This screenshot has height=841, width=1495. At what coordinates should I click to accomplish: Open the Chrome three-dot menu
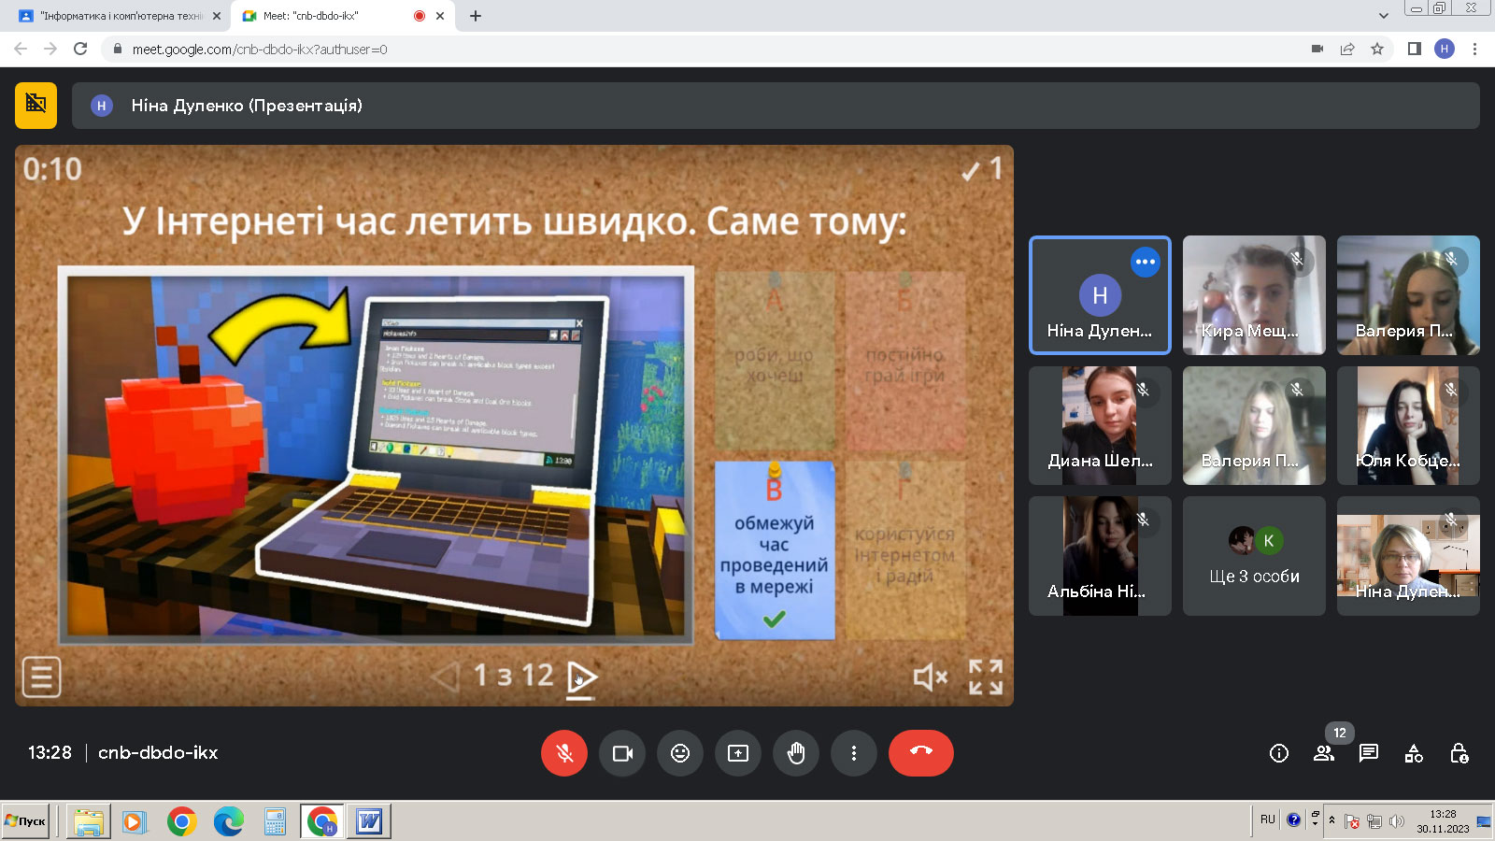coord(1474,49)
